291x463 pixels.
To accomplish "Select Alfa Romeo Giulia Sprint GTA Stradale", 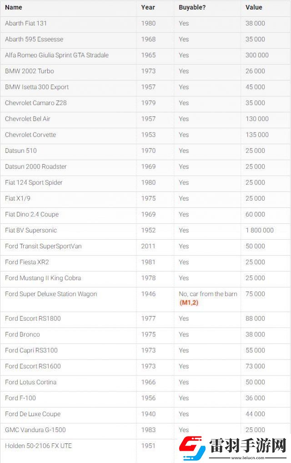I will tap(57, 55).
